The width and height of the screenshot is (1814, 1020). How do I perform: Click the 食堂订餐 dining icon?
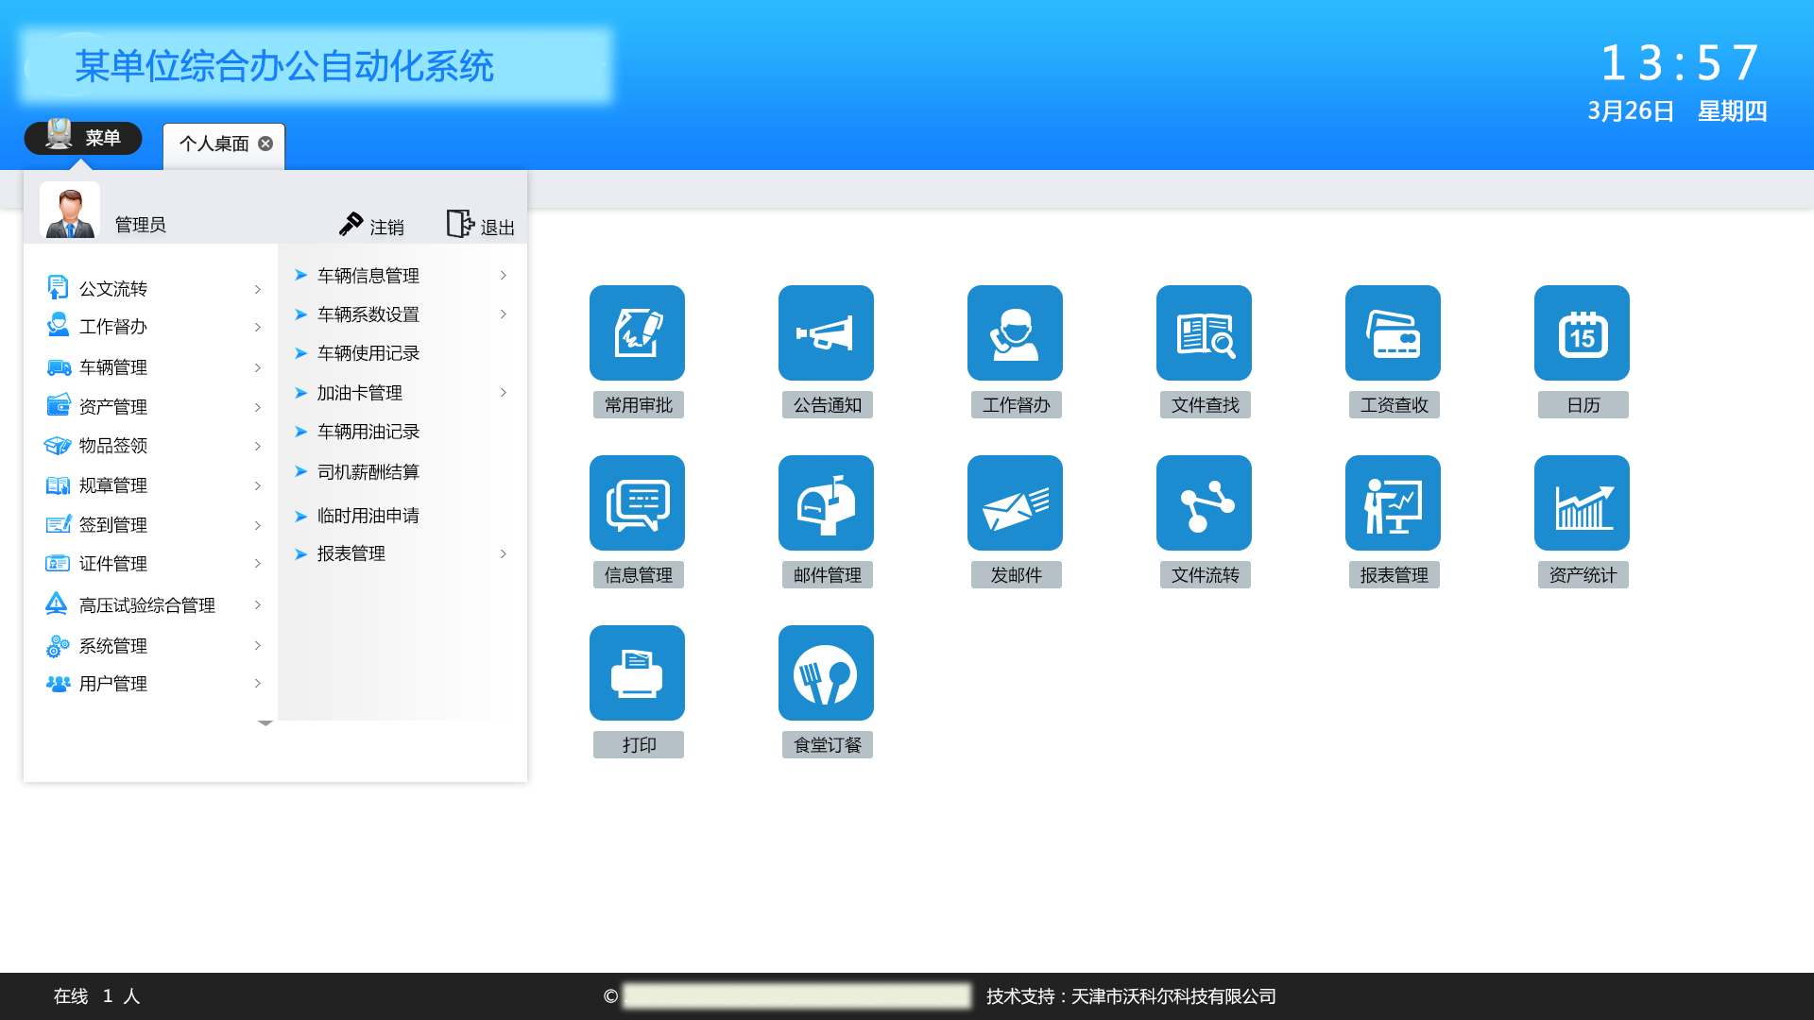[x=826, y=673]
